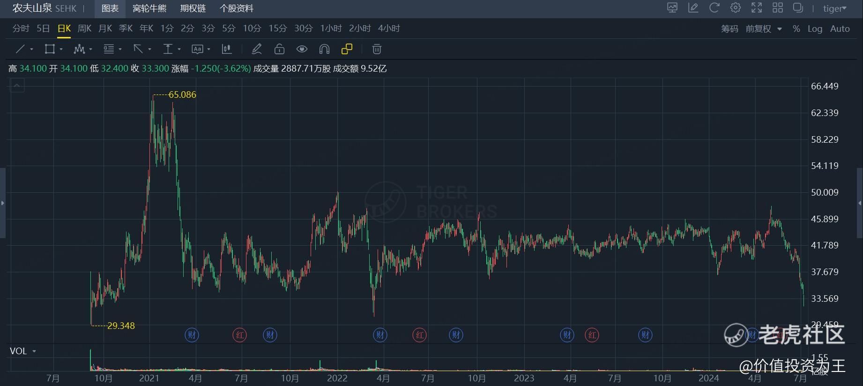Click the overlapping windows icon
This screenshot has height=386, width=863.
click(798, 7)
